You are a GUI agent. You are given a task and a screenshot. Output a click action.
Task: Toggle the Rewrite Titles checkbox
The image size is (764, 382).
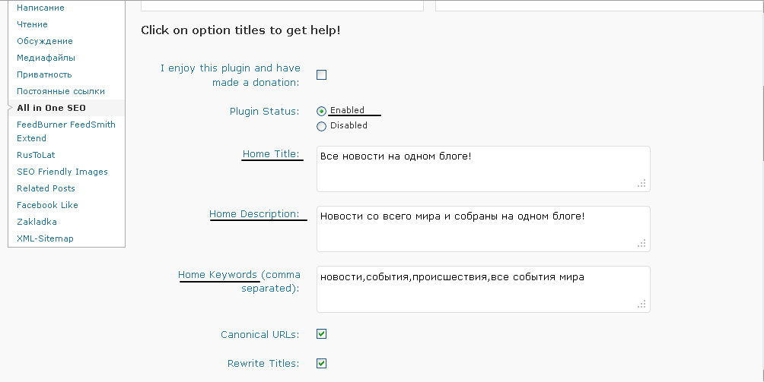point(322,364)
